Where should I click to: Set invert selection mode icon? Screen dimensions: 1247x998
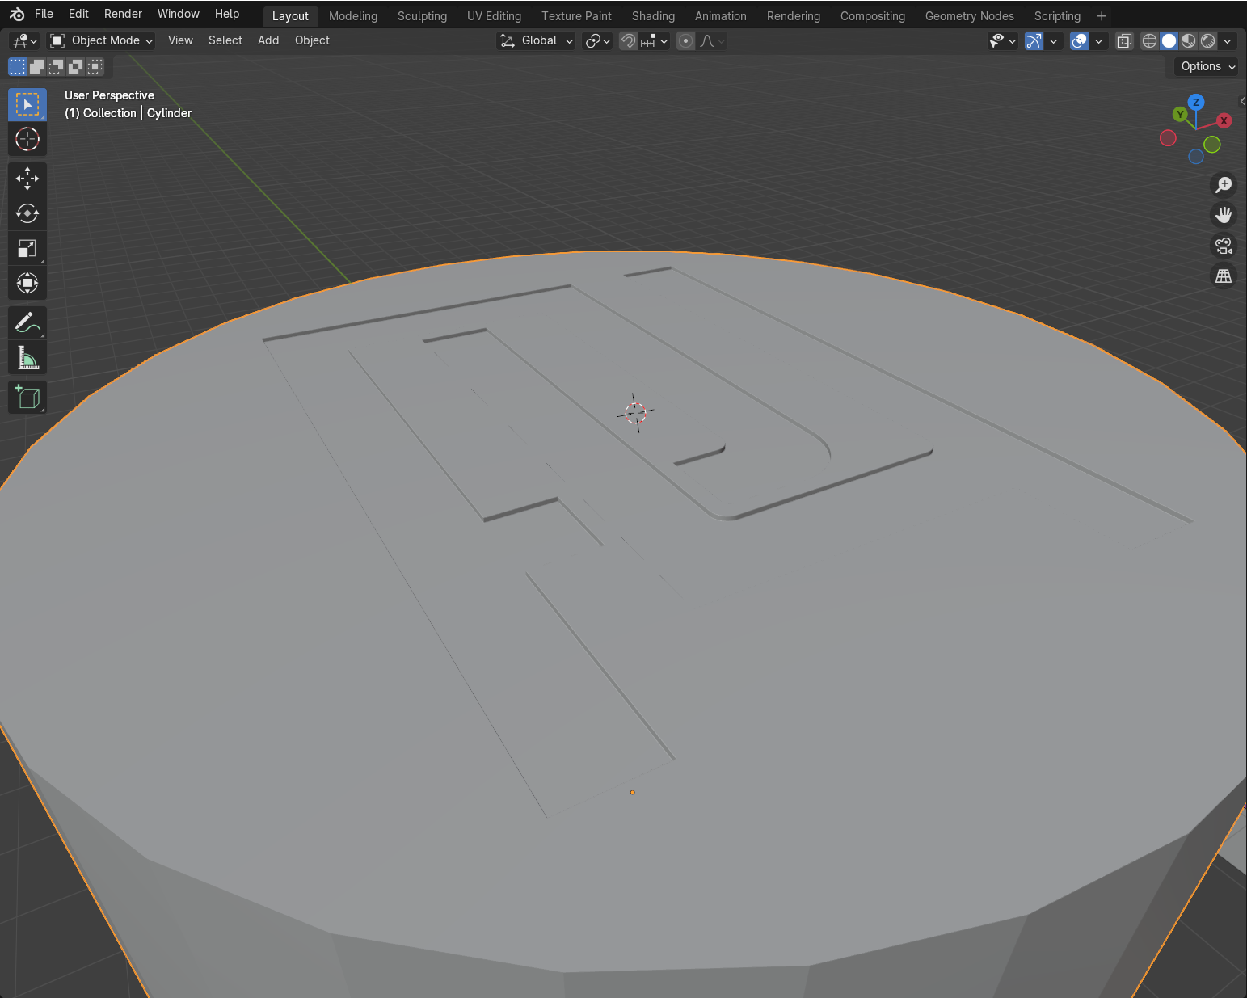pos(75,66)
